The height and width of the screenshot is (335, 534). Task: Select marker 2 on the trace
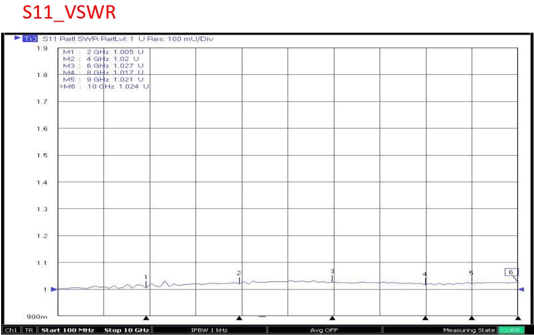click(x=239, y=274)
